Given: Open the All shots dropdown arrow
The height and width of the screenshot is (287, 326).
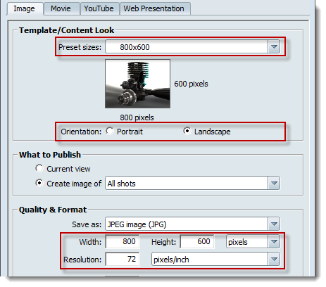Looking at the screenshot, I should pos(274,183).
